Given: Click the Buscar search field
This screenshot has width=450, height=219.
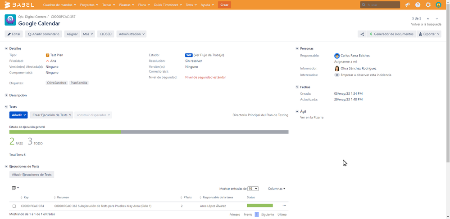Looking at the screenshot, I should [380, 5].
